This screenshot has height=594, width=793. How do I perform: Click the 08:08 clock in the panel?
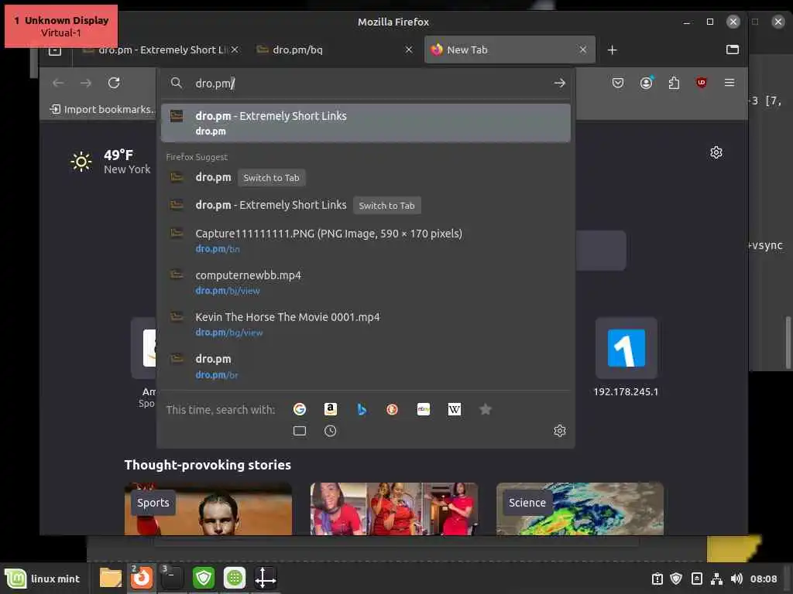(763, 579)
